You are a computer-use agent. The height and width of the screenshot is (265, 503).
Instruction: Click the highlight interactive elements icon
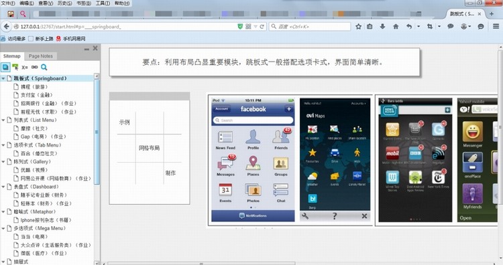coord(15,67)
